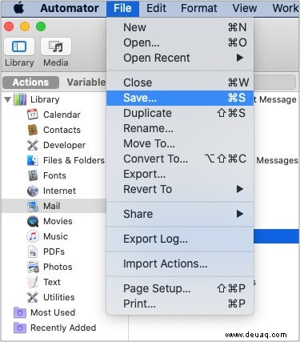This screenshot has height=342, width=300.
Task: Choose Export… menu item
Action: coord(180,174)
